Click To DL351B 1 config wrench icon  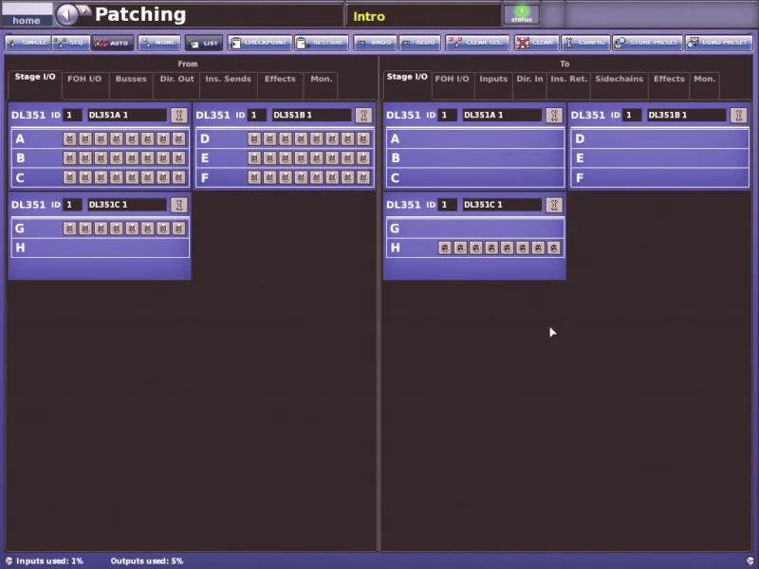coord(739,115)
